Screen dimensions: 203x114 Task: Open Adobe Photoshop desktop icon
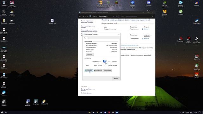pyautogui.click(x=28, y=103)
